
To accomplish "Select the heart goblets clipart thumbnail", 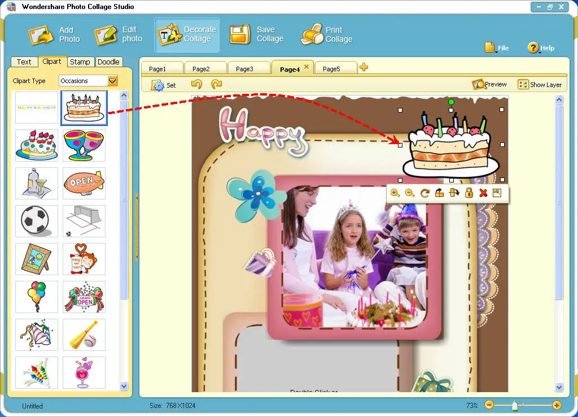I will point(84,145).
